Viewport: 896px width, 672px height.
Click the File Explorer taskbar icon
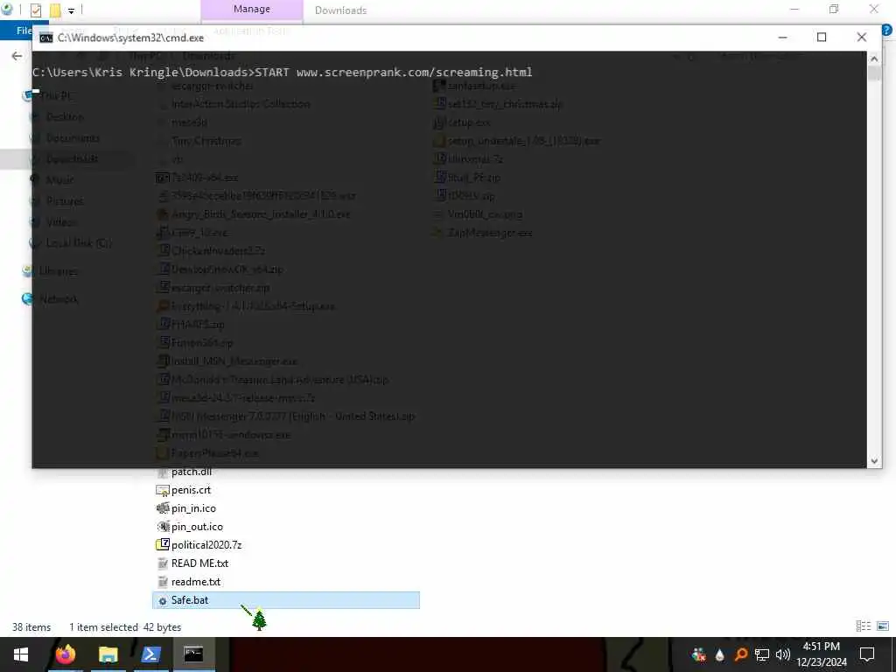108,654
